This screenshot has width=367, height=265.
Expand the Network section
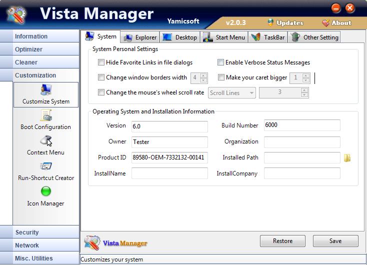39,245
